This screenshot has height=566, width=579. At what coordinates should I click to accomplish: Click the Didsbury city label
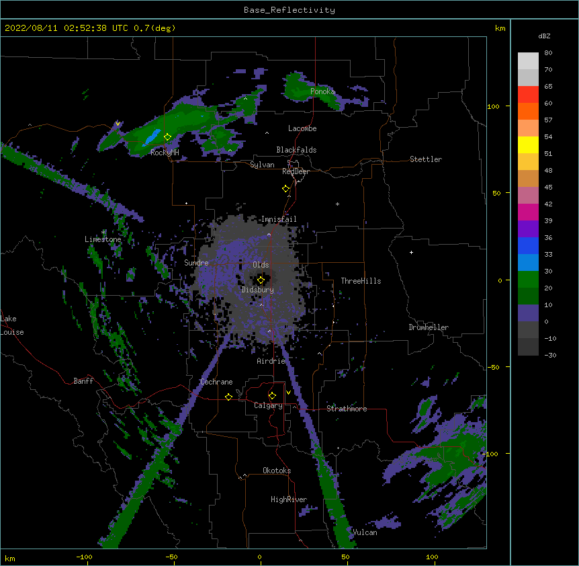(258, 290)
